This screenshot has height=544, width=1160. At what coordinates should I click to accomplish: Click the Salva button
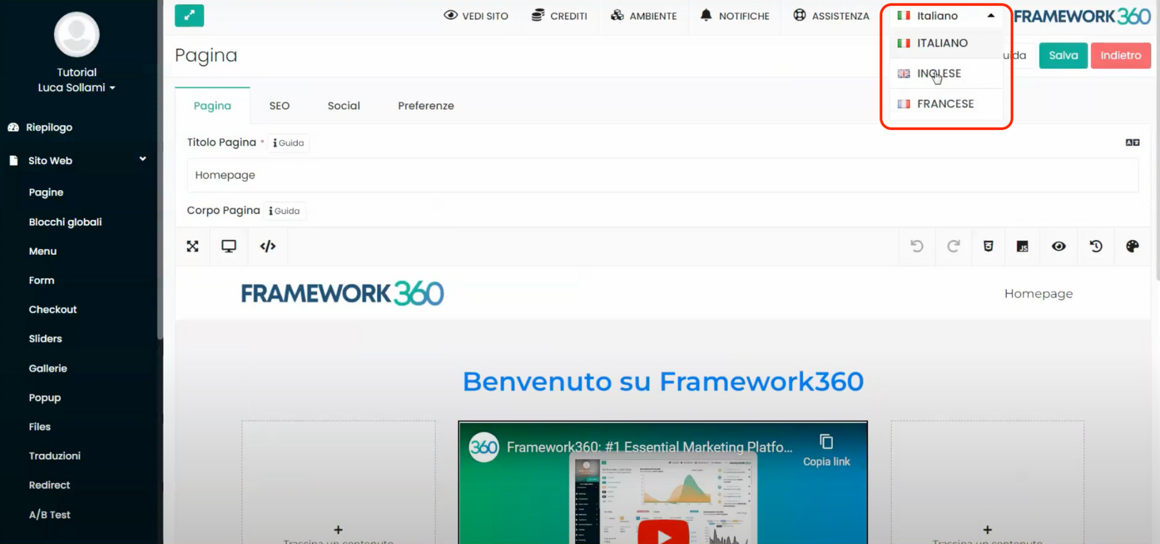point(1063,55)
